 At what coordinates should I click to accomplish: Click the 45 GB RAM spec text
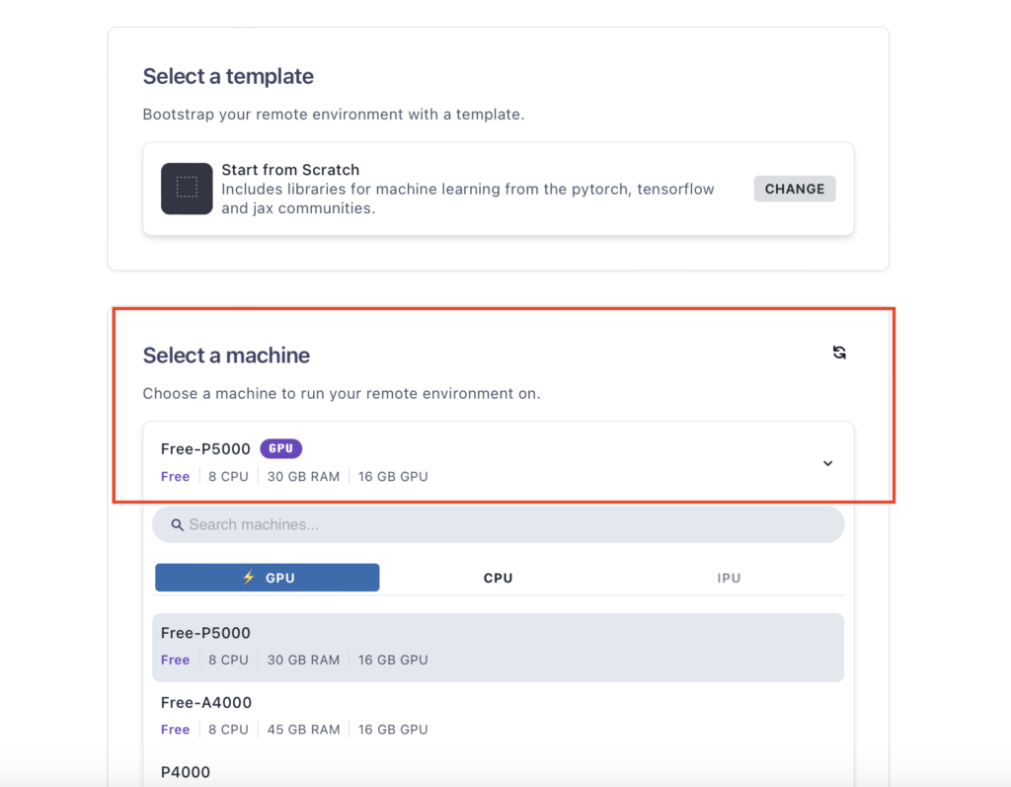(x=303, y=730)
